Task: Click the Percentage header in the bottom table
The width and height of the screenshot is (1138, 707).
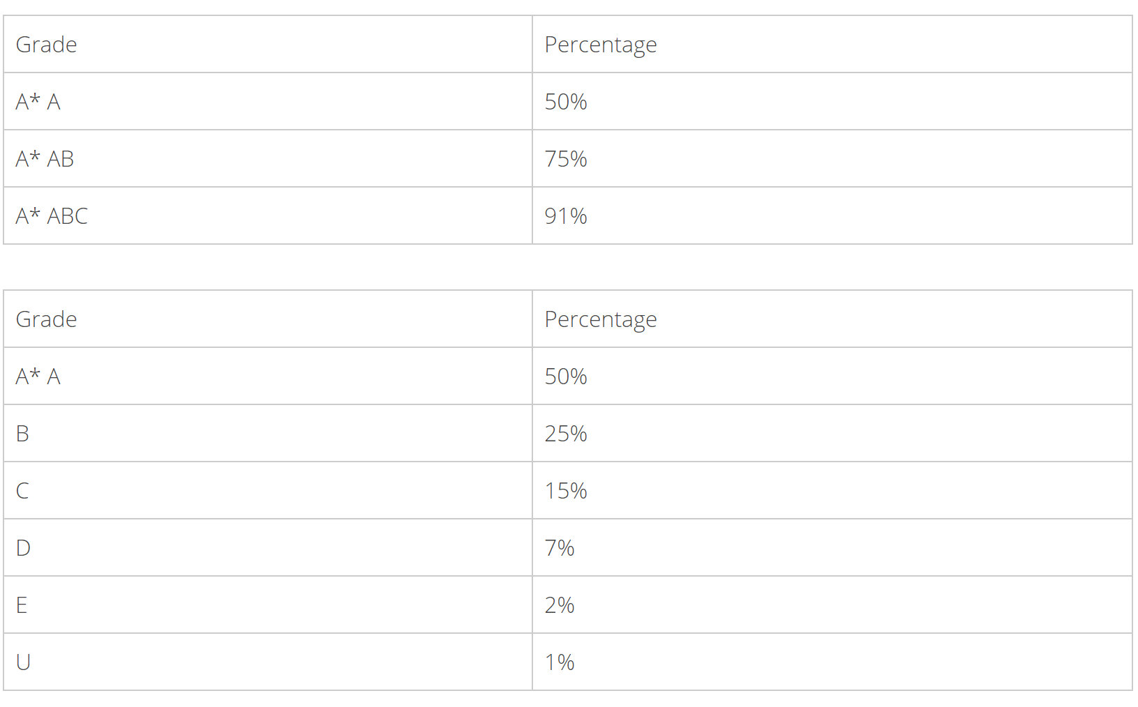Action: click(600, 319)
